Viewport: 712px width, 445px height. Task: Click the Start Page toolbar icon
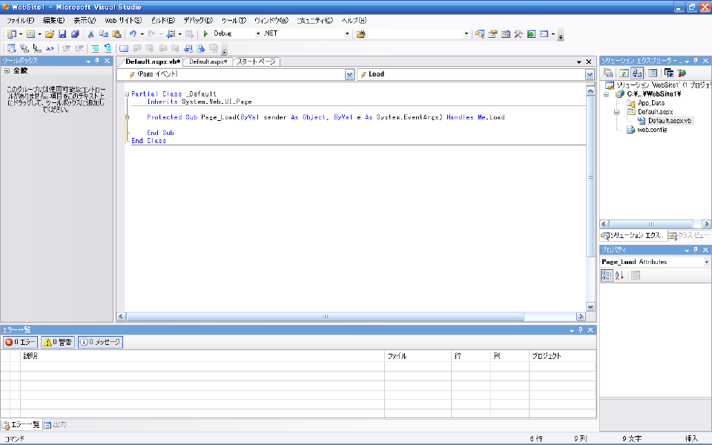(531, 34)
